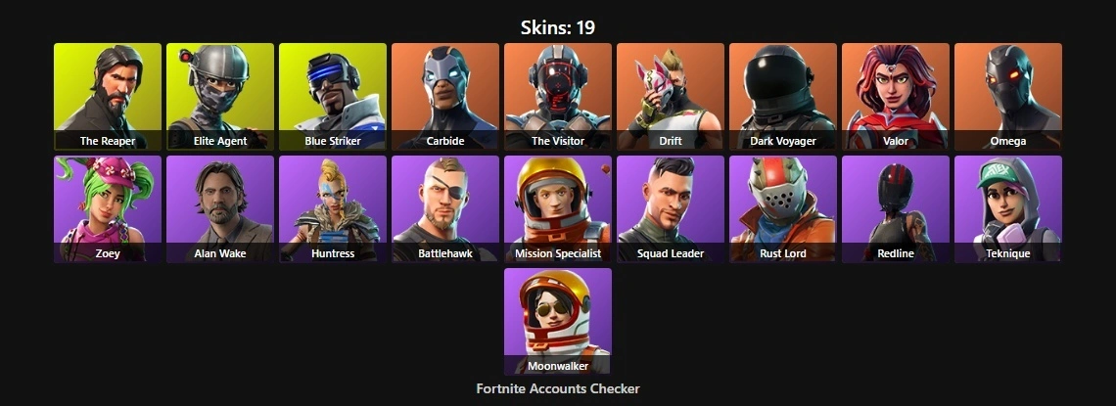Click the Rust Lord skin
The height and width of the screenshot is (406, 1116).
783,209
